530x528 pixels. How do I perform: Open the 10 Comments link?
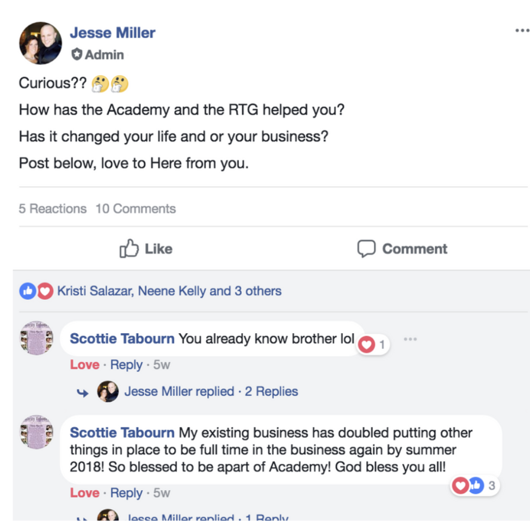pyautogui.click(x=135, y=208)
